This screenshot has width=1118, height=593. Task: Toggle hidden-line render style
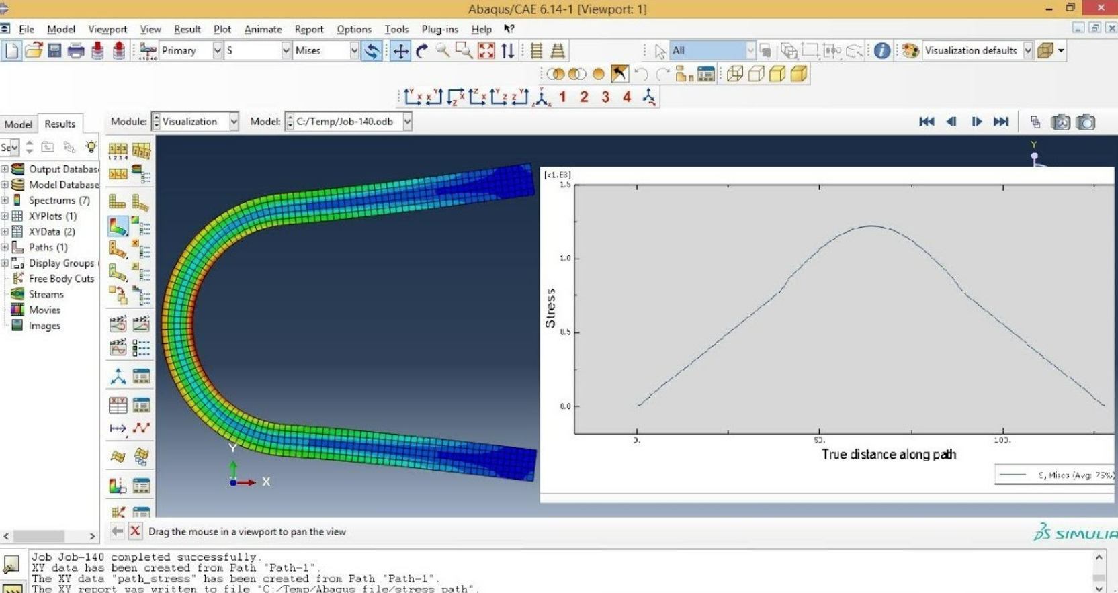coord(757,74)
